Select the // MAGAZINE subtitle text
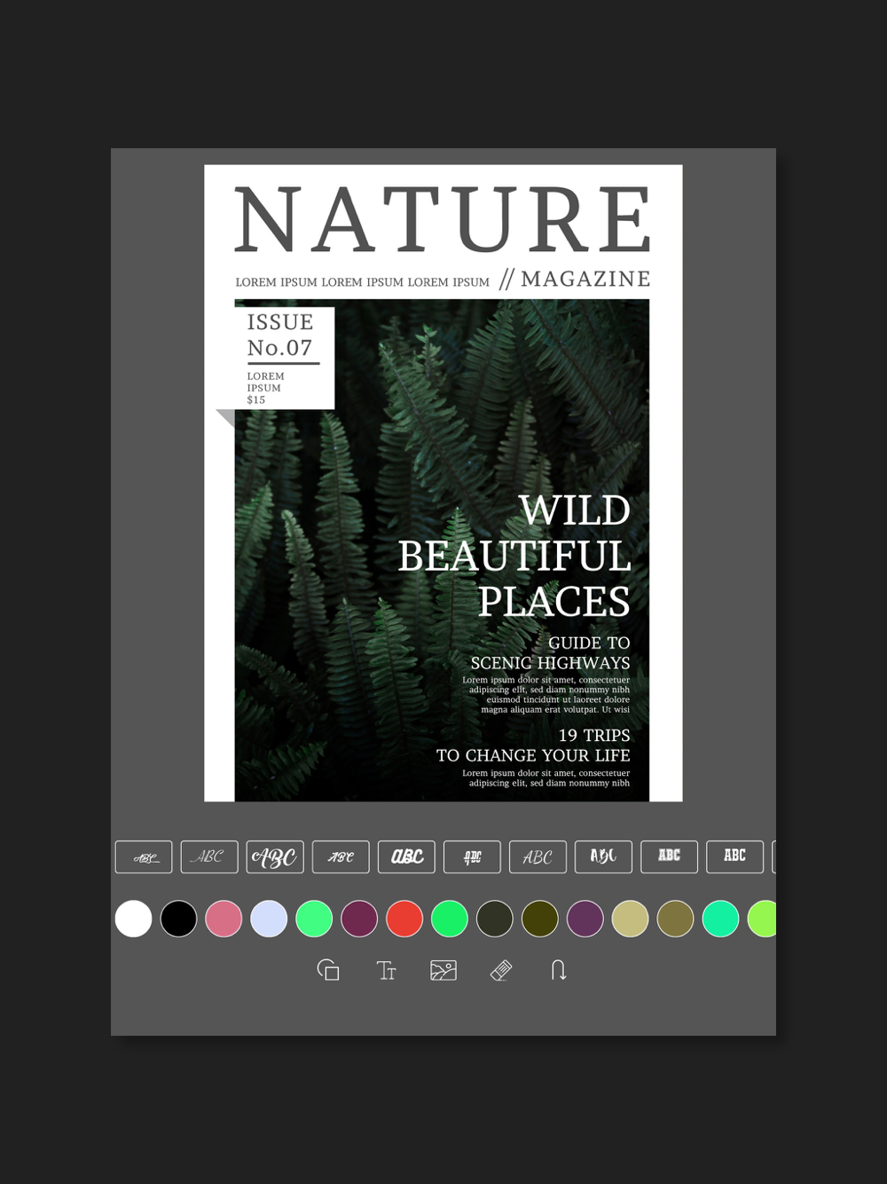 pyautogui.click(x=575, y=279)
